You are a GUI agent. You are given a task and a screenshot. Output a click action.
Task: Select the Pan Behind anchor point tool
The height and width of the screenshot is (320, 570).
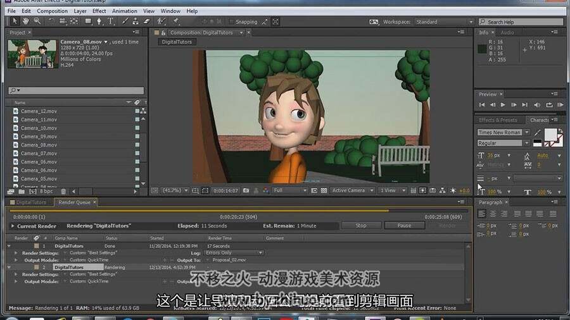[x=74, y=22]
